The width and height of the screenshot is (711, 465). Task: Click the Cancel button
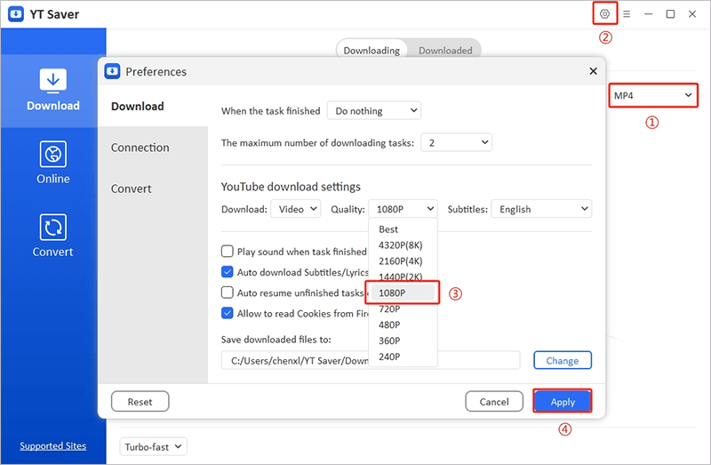pyautogui.click(x=494, y=402)
